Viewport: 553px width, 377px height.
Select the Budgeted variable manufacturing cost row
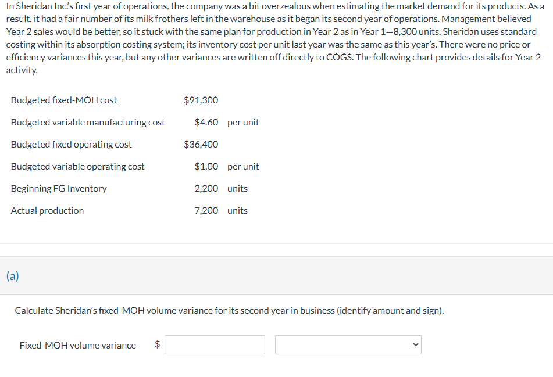click(88, 122)
